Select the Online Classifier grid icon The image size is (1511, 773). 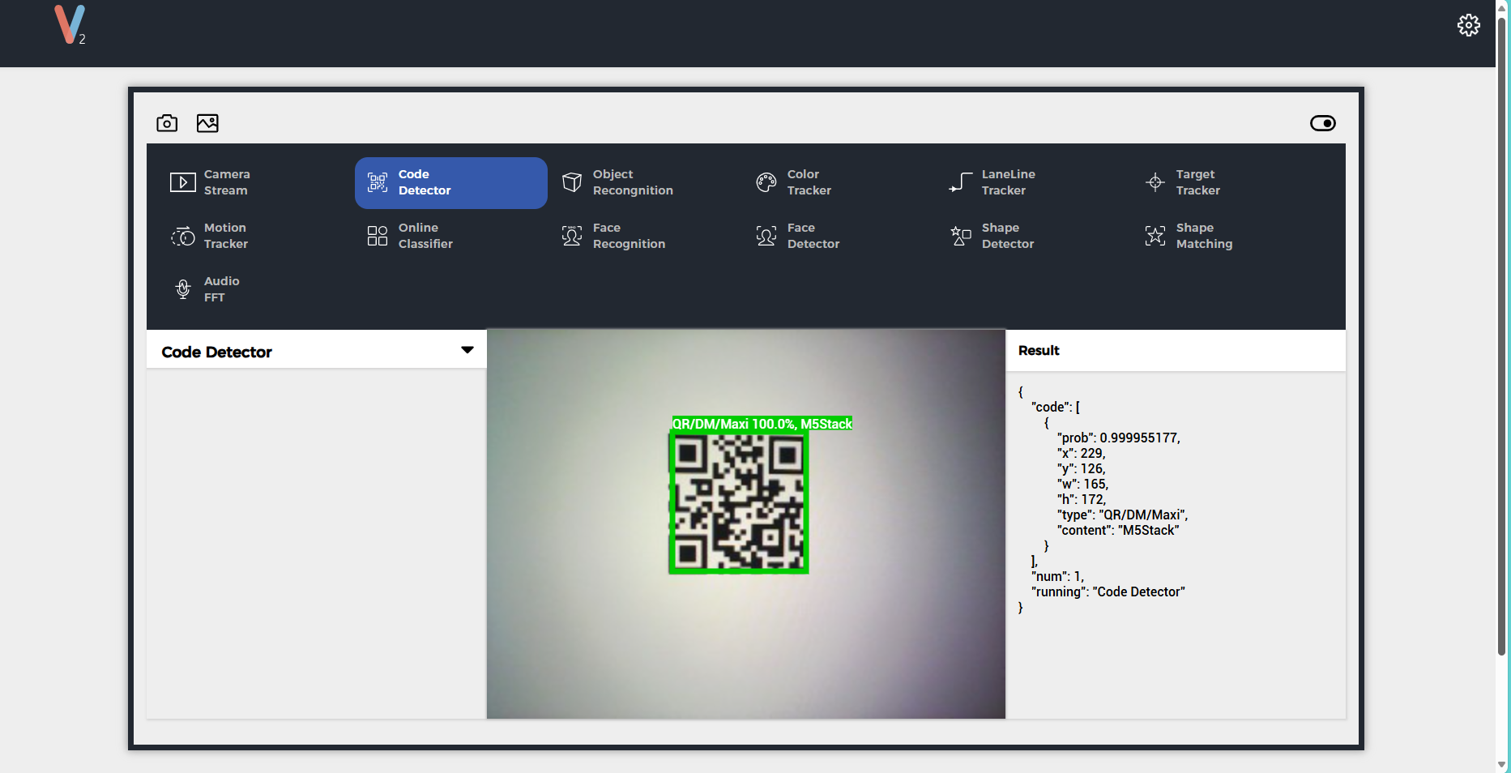coord(378,236)
